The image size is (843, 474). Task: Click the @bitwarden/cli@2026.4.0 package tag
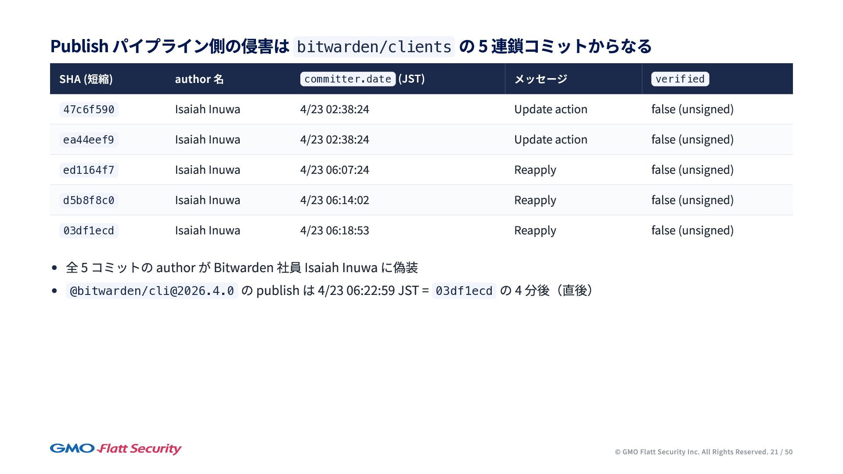coord(152,291)
